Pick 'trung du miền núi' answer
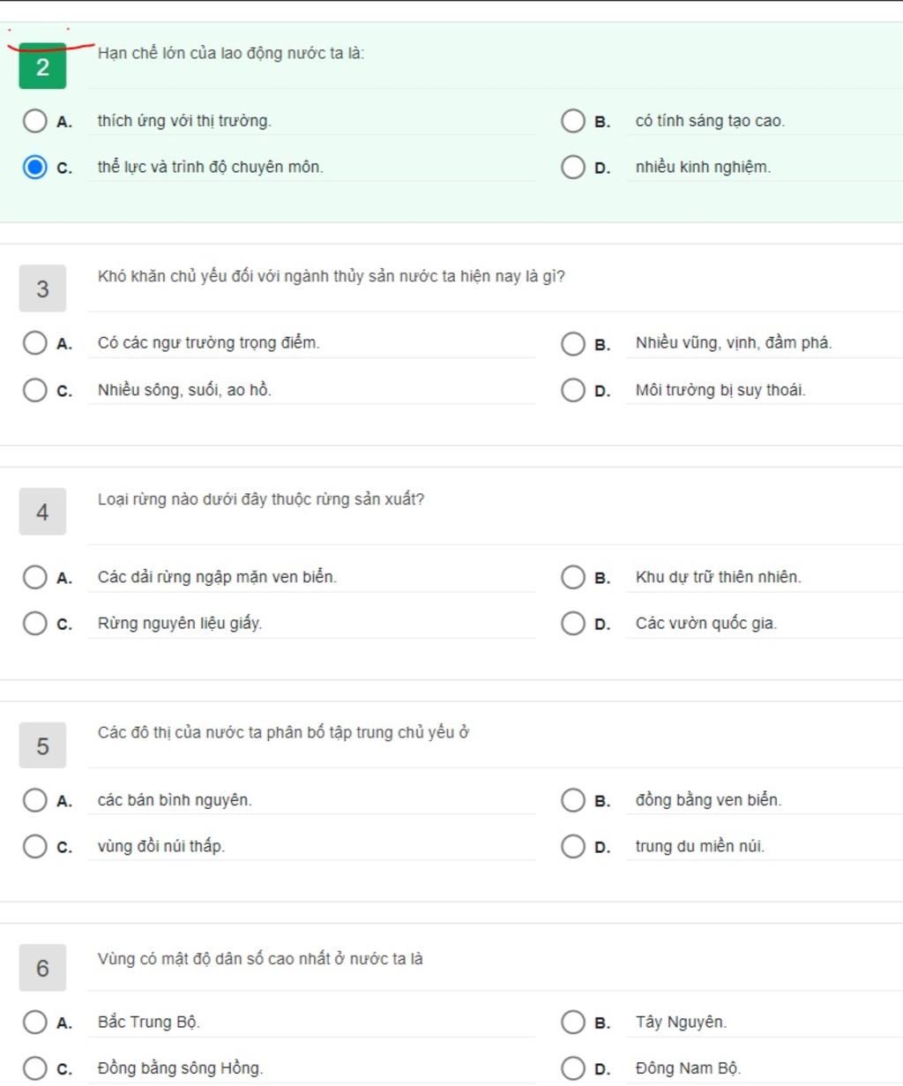 coord(572,847)
